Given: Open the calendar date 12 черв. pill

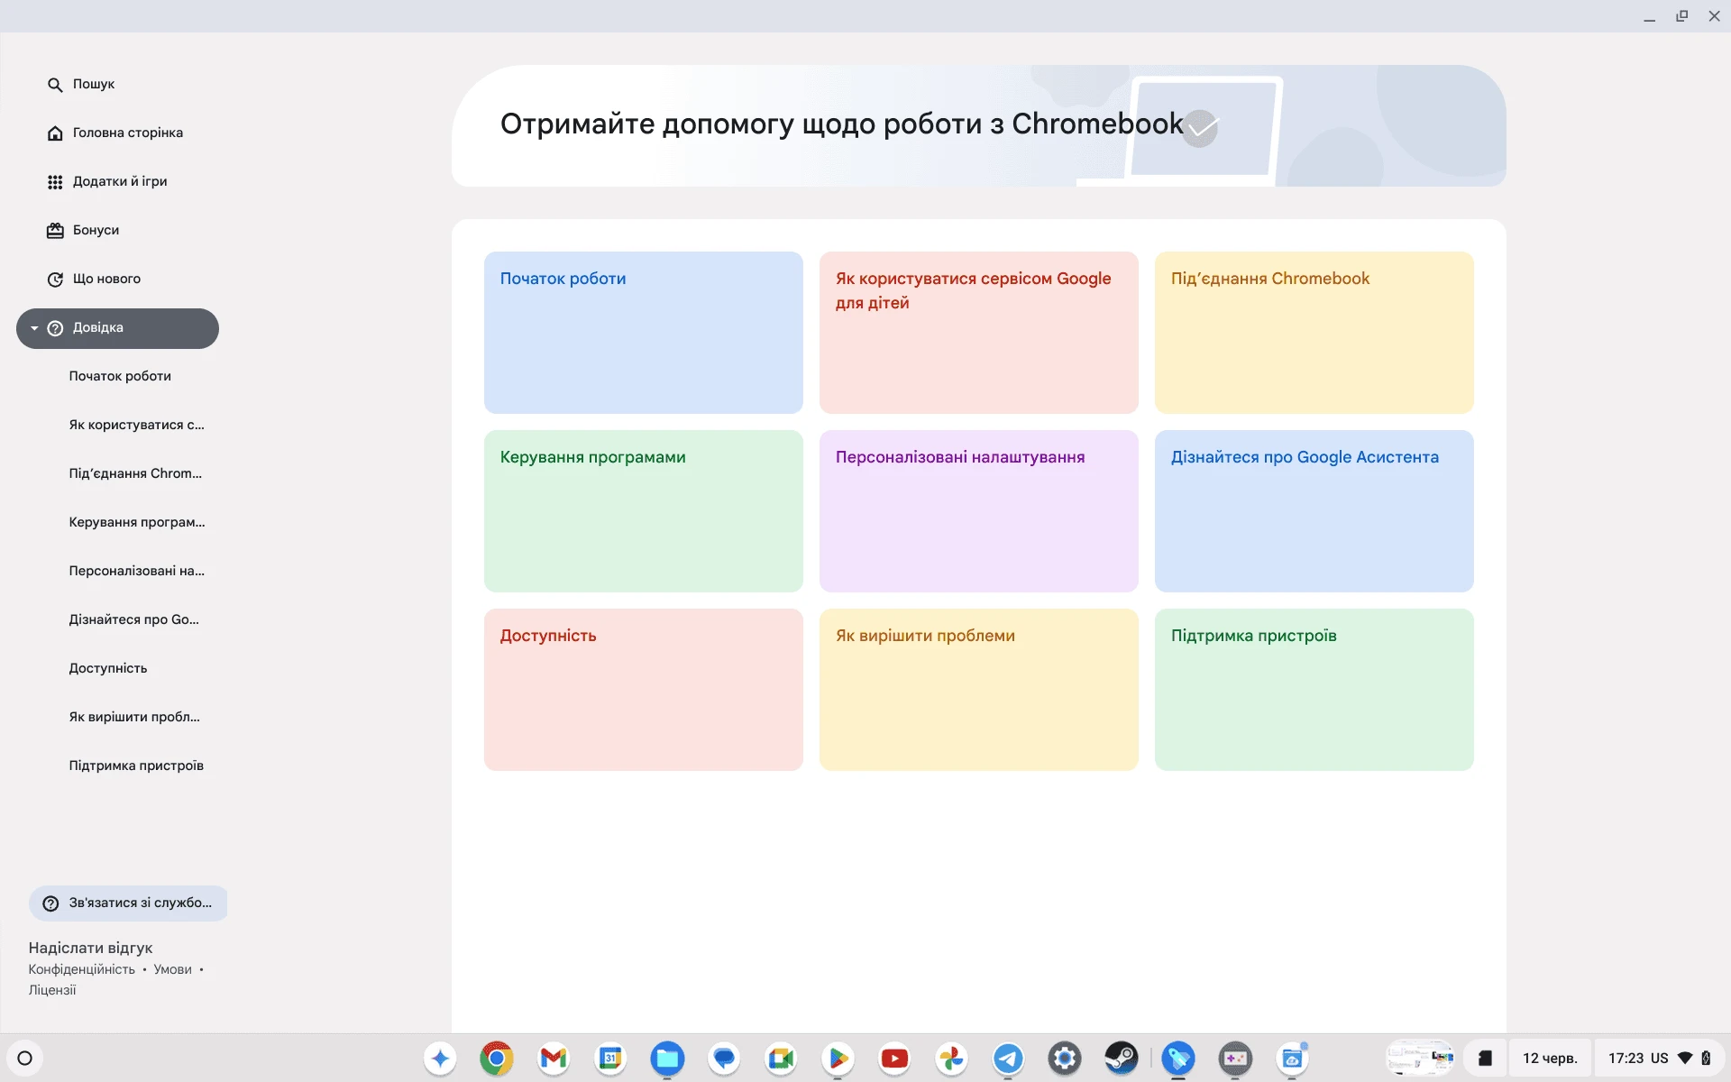Looking at the screenshot, I should click(x=1550, y=1059).
